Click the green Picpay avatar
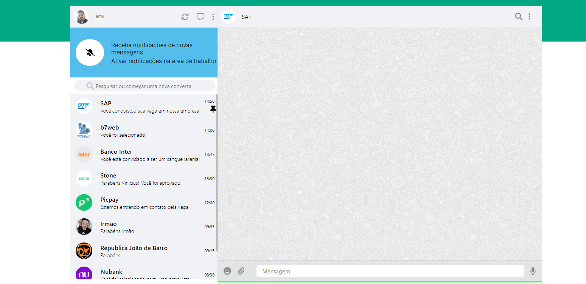 click(84, 202)
